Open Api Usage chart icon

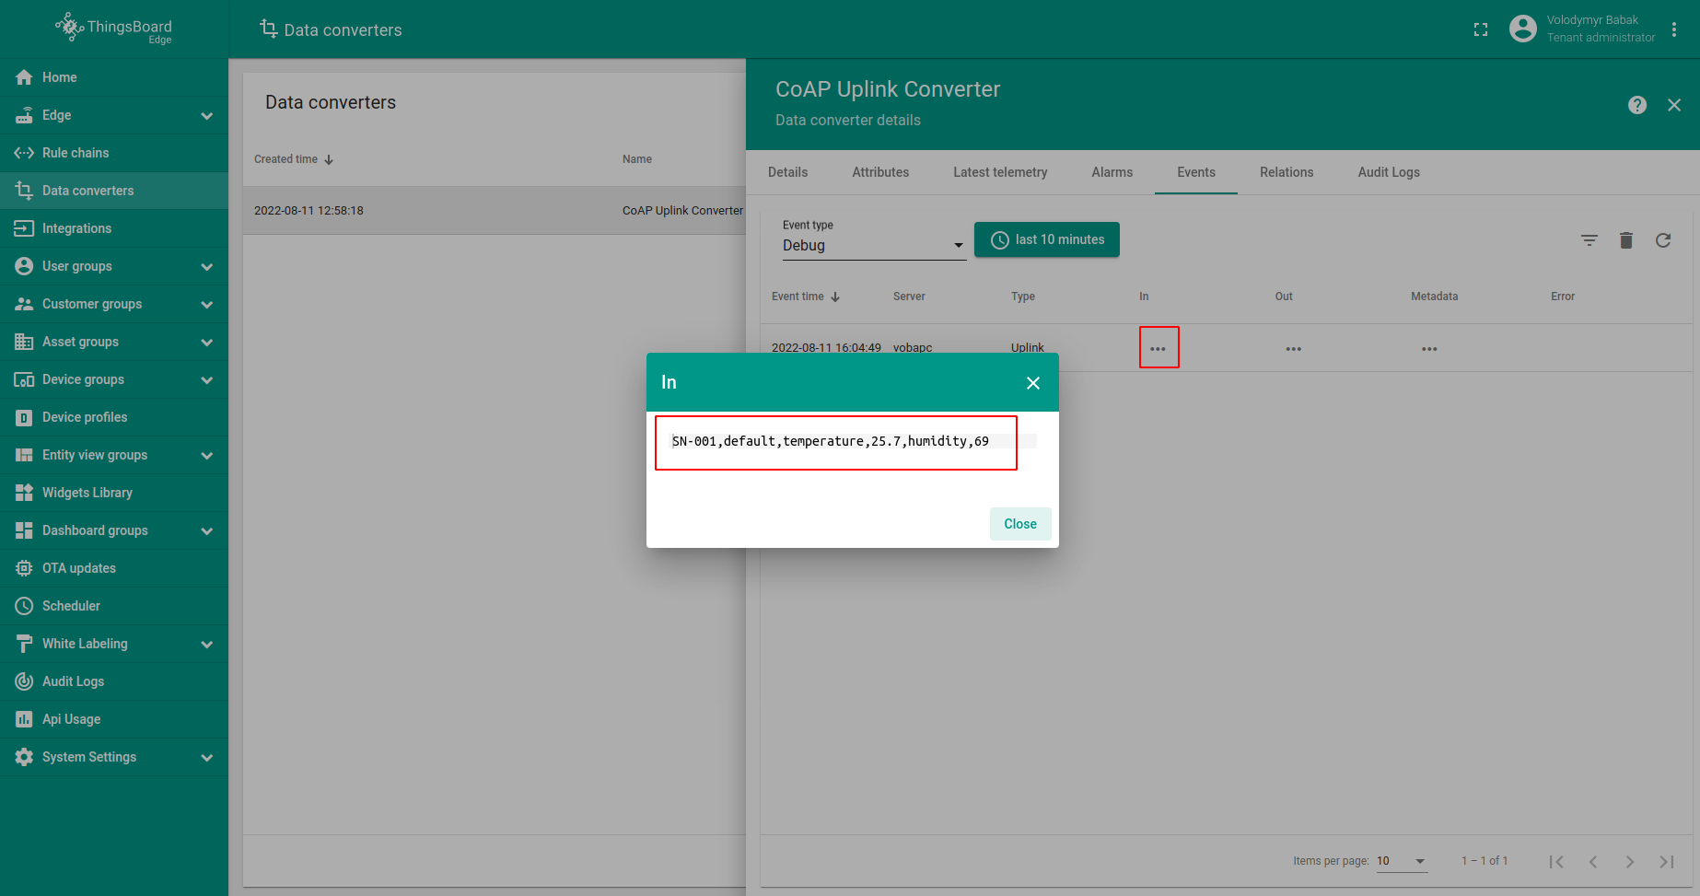click(x=24, y=719)
